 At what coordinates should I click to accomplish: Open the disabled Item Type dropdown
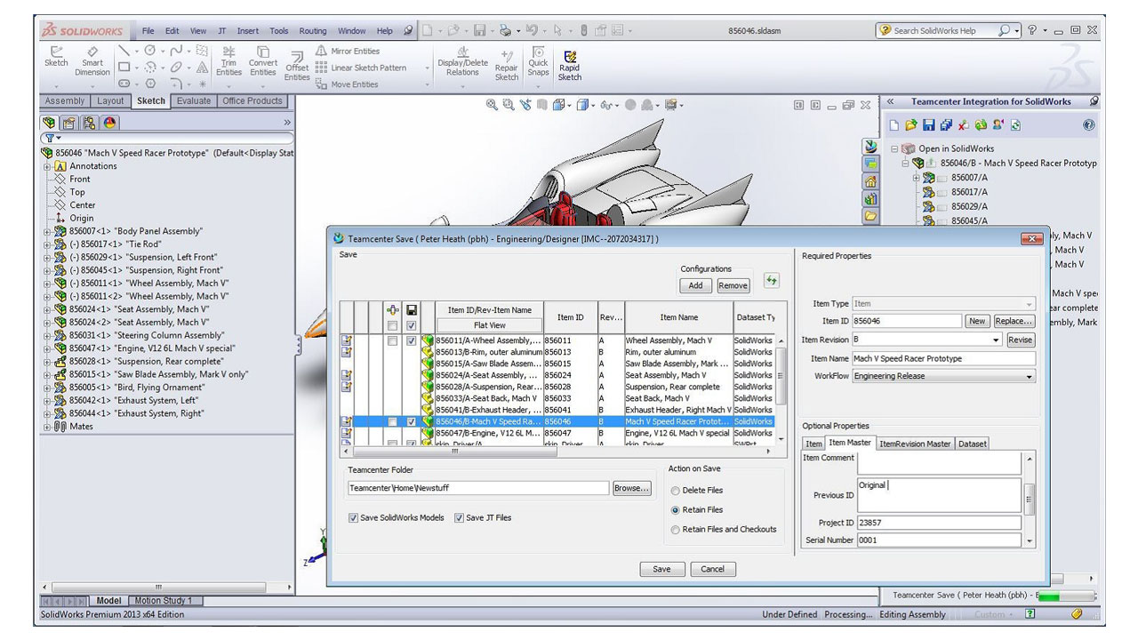point(1029,303)
